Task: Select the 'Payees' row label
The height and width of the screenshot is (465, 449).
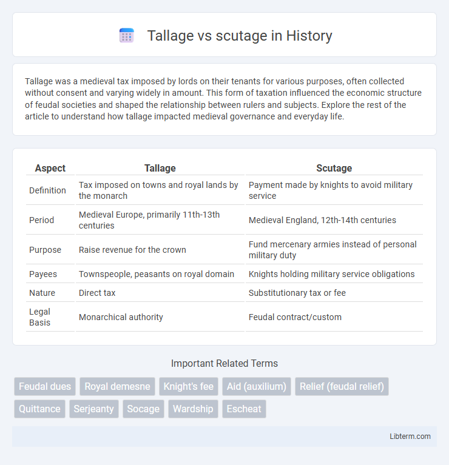Action: (x=43, y=273)
